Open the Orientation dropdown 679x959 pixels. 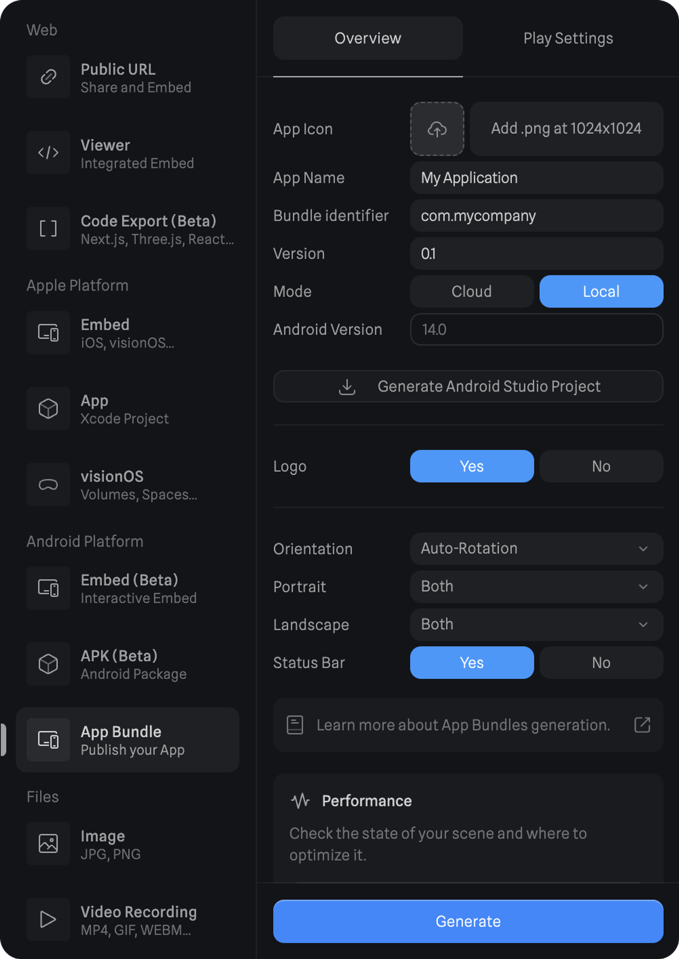[x=536, y=549]
